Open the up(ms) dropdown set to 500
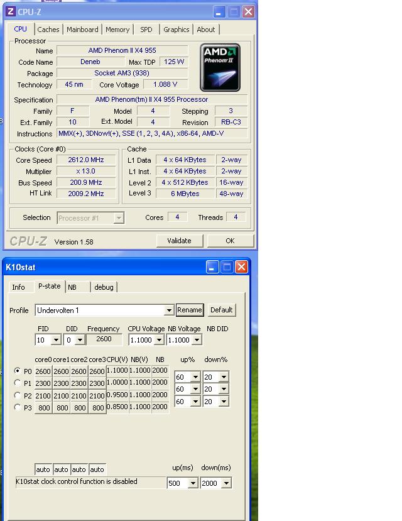The height and width of the screenshot is (521, 402). pyautogui.click(x=193, y=483)
